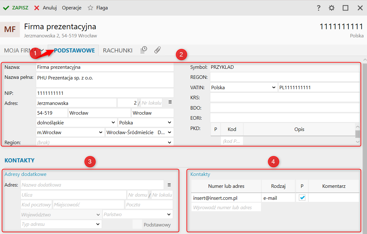Edit the Nazwa field
Screen dimensions: 367x234
click(x=105, y=67)
